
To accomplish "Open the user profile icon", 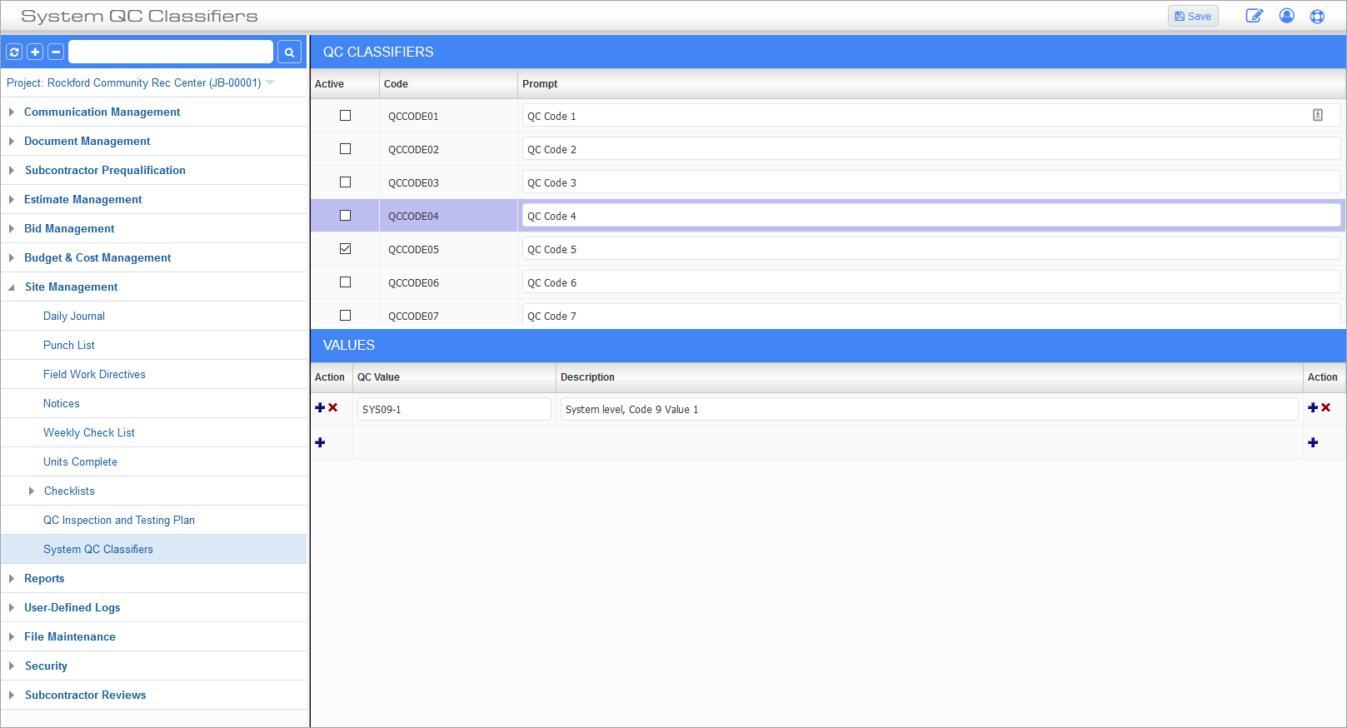I will pyautogui.click(x=1287, y=16).
